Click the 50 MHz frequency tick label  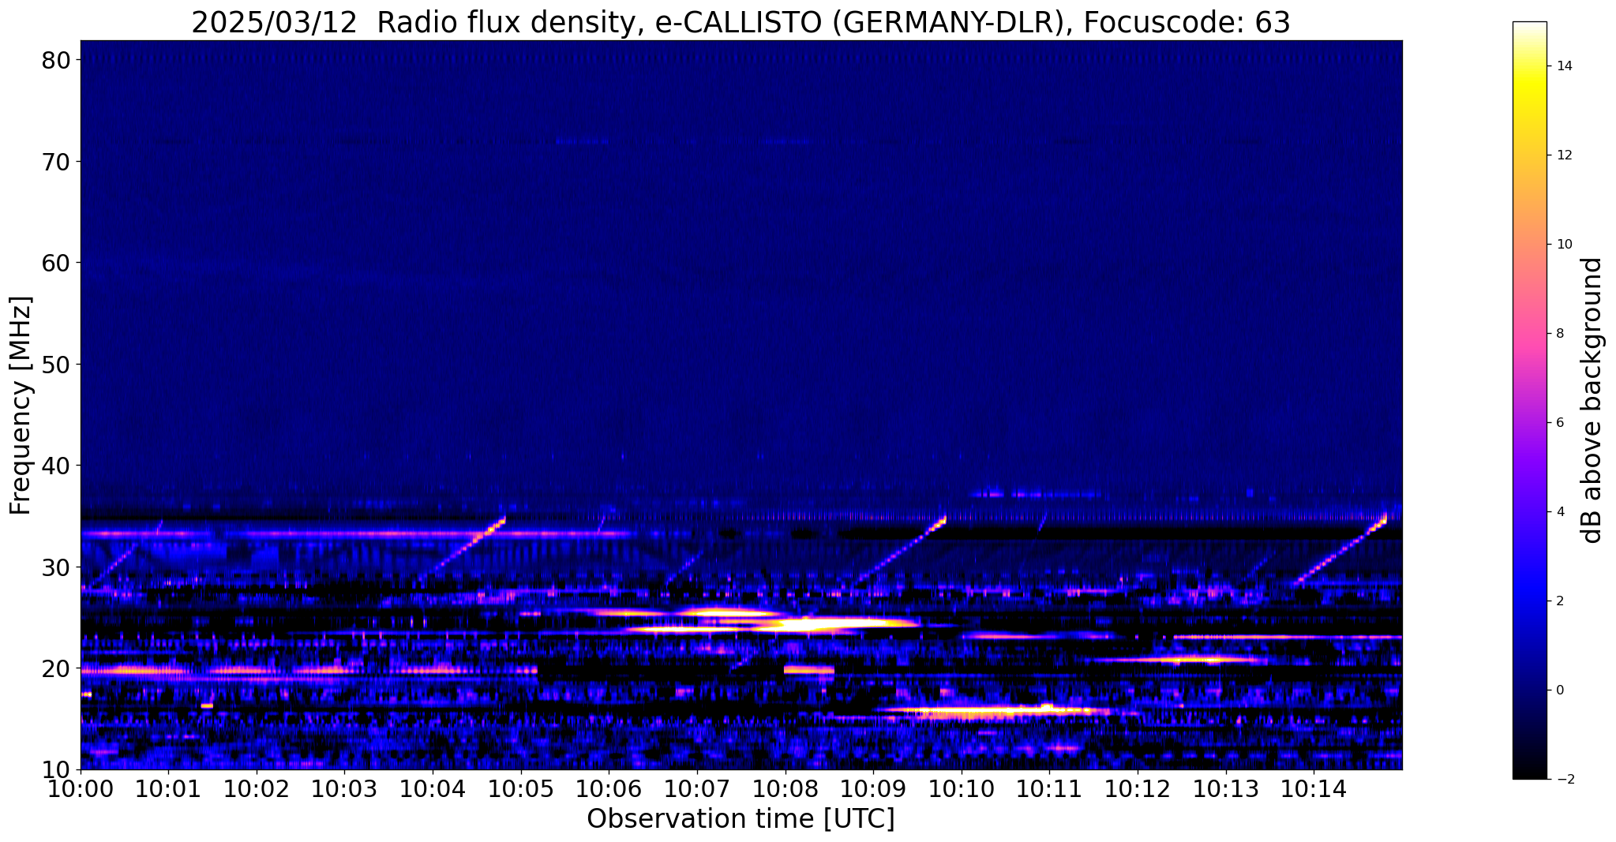[56, 365]
